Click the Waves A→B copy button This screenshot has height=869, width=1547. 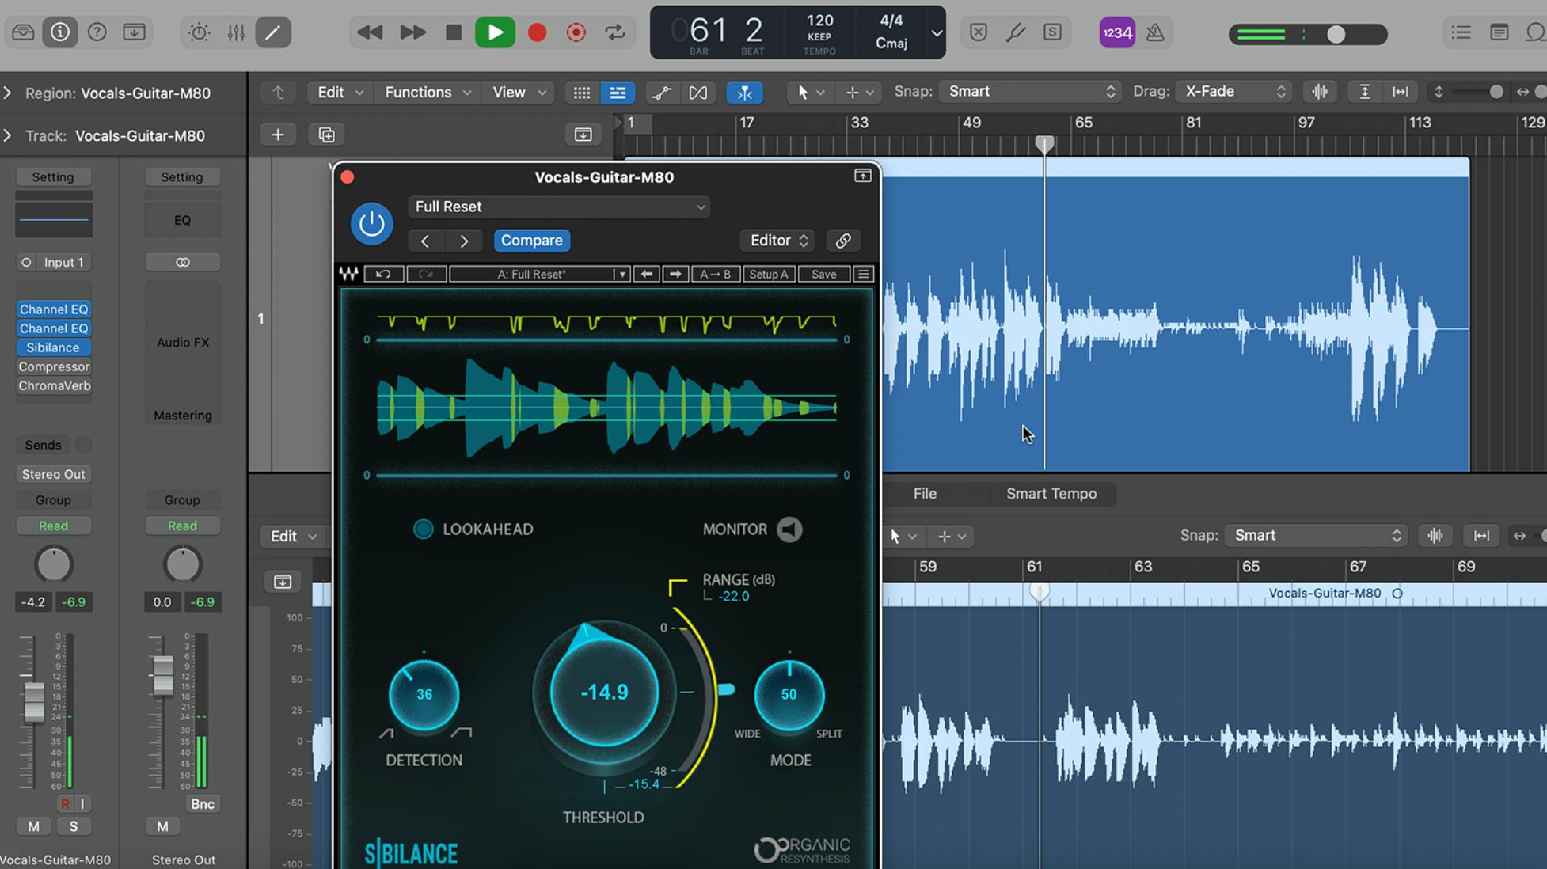click(715, 274)
